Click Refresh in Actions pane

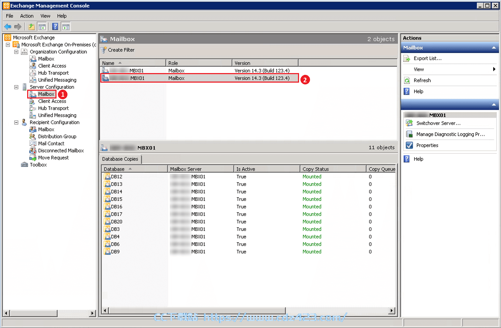point(422,80)
